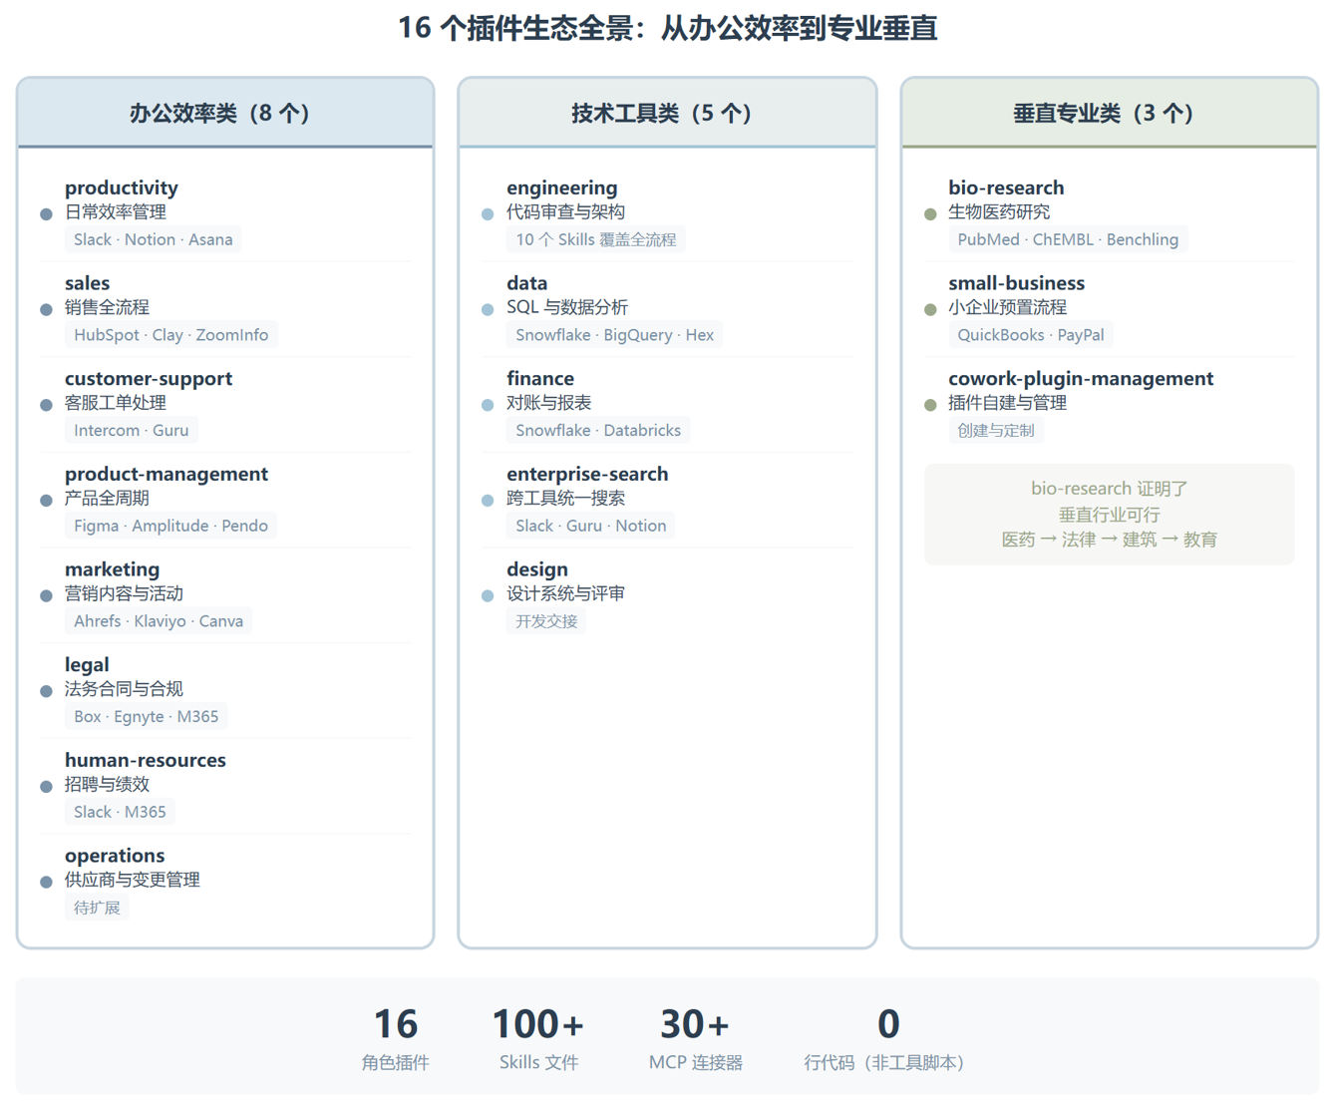1332x1105 pixels.
Task: Click the 'Box · Egnyte · M365' tag
Action: [147, 717]
